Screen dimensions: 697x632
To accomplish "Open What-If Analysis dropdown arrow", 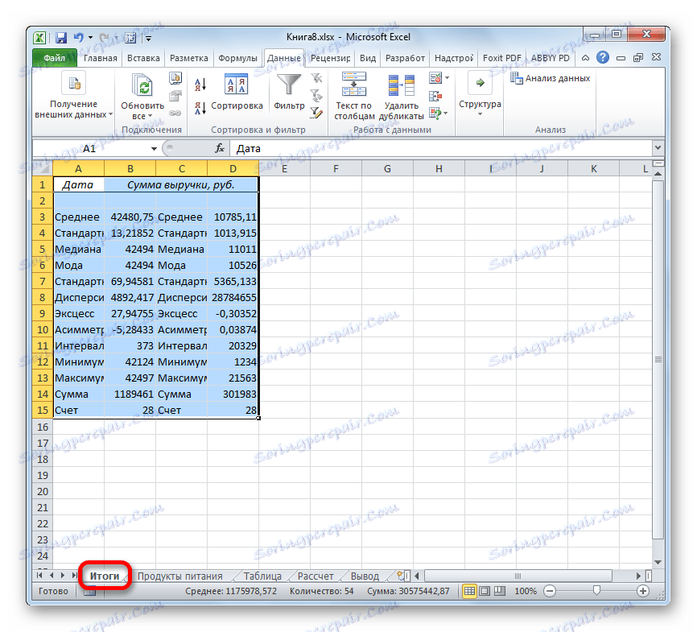I will click(x=446, y=114).
